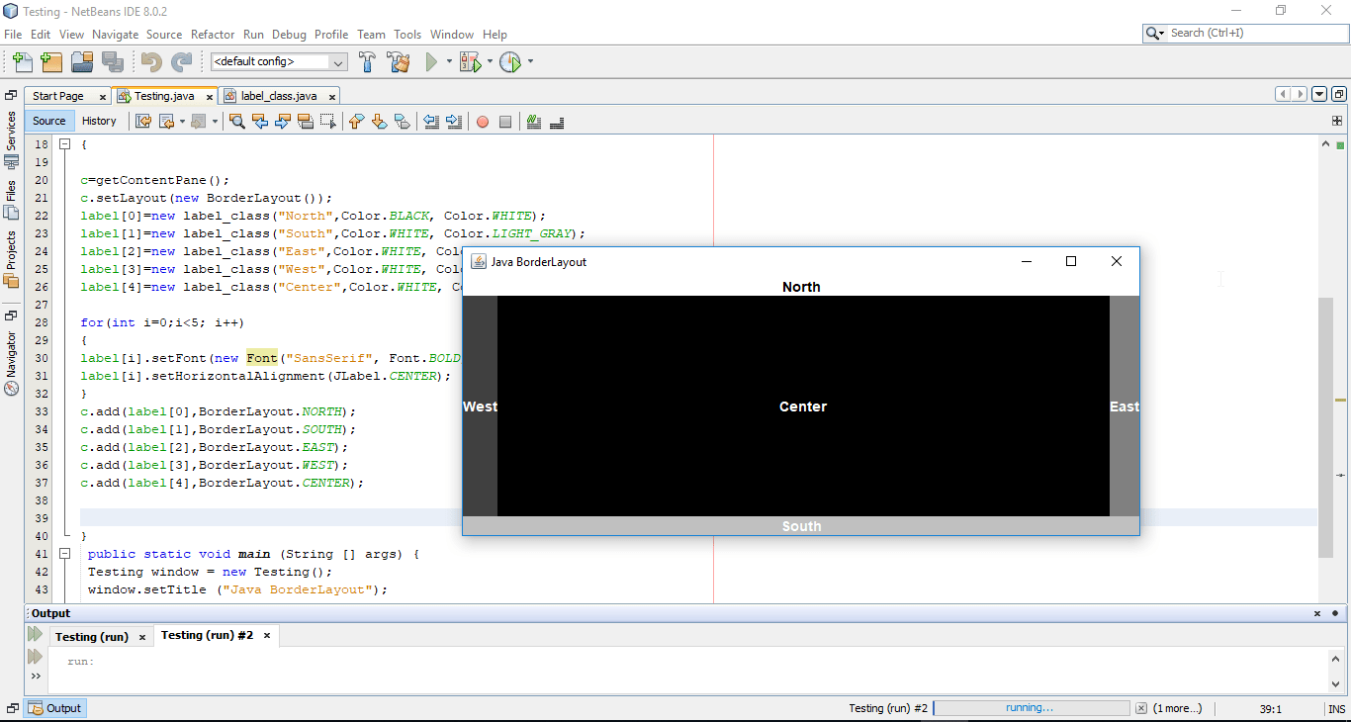The height and width of the screenshot is (722, 1351).
Task: Switch to the label_class.java tab
Action: (x=279, y=95)
